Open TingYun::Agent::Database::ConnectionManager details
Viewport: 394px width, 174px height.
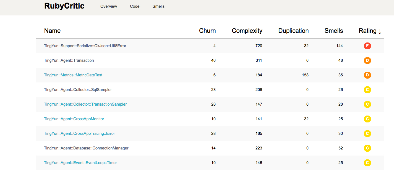click(x=86, y=148)
